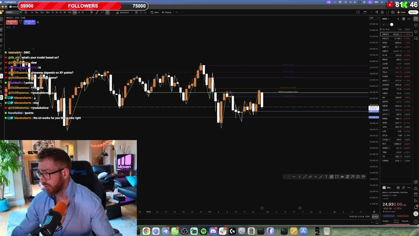Open Google Chrome from the dock
The width and height of the screenshot is (419, 236).
point(146,231)
